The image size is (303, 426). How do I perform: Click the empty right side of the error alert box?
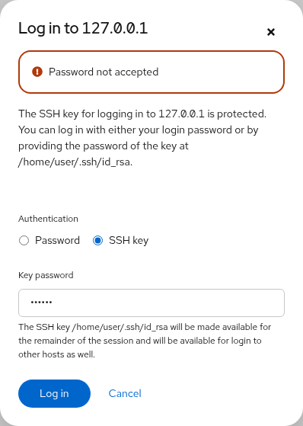(x=222, y=72)
